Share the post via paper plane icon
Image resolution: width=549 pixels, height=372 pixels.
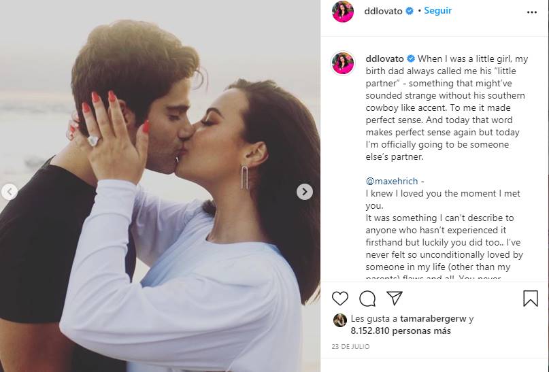(395, 298)
